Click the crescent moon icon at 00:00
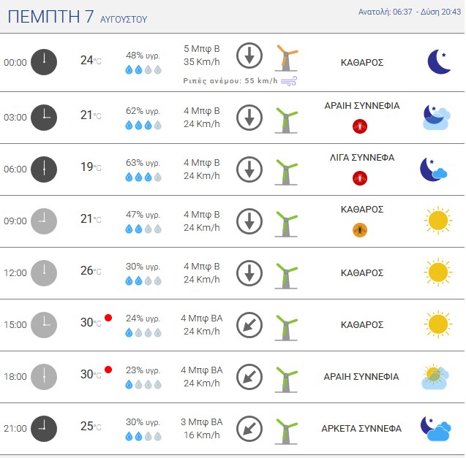The image size is (466, 458). point(439,62)
